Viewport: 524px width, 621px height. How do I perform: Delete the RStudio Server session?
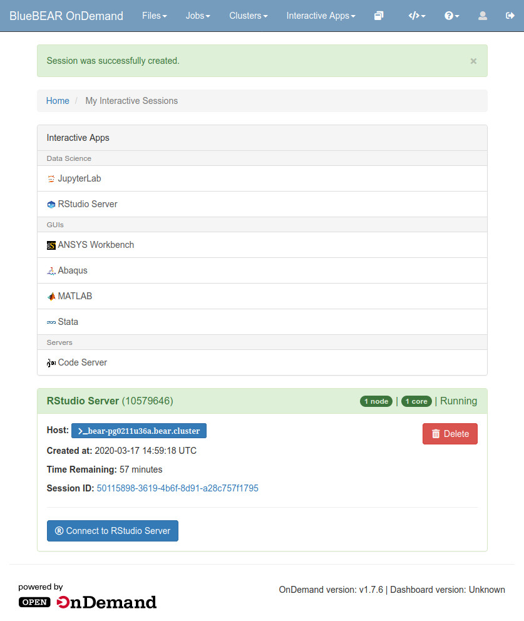(x=450, y=434)
